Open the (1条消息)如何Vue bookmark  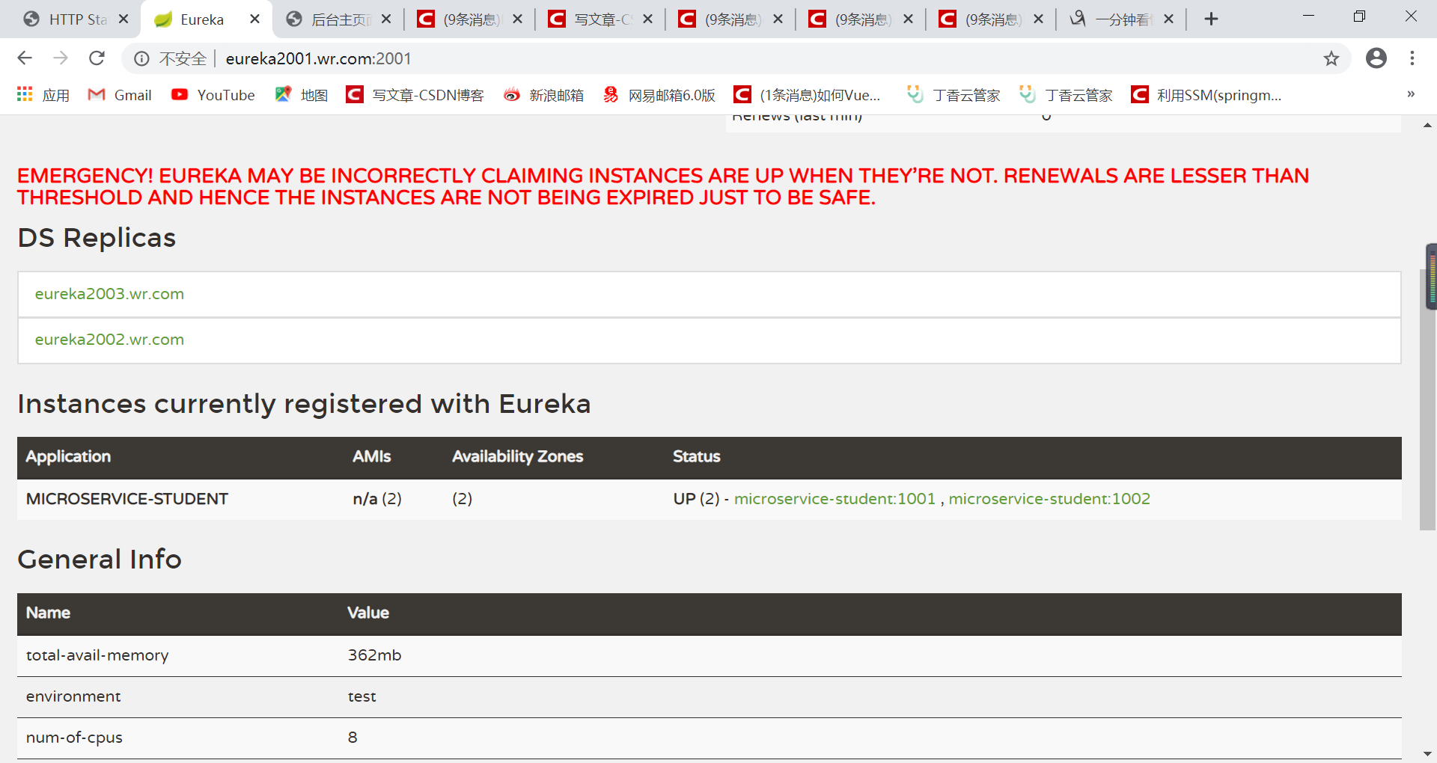[x=808, y=95]
